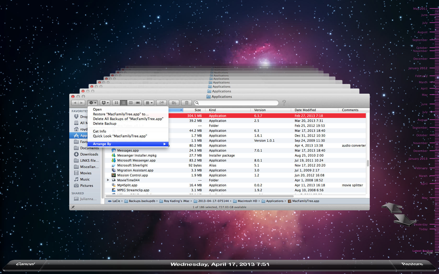
Task: Select the Messages.app icon
Action: coord(114,151)
